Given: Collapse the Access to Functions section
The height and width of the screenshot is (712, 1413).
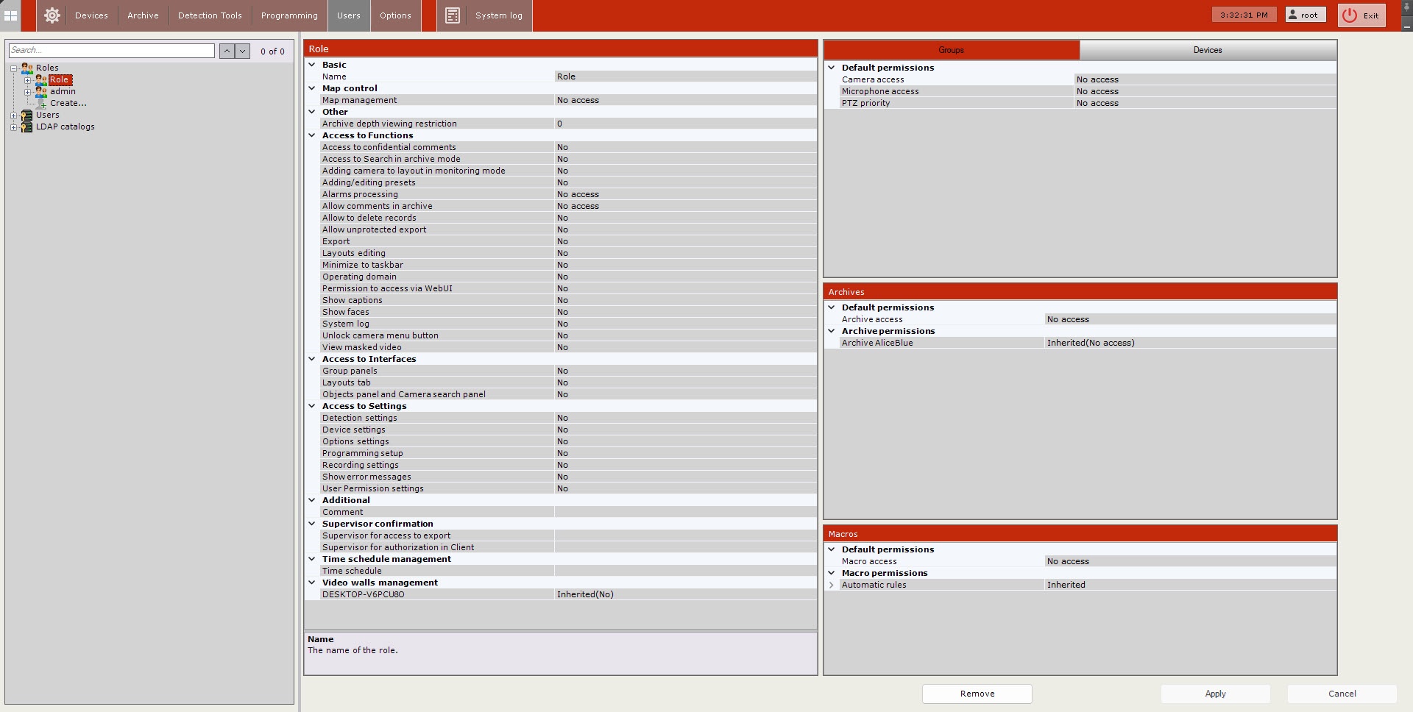Looking at the screenshot, I should click(x=312, y=135).
